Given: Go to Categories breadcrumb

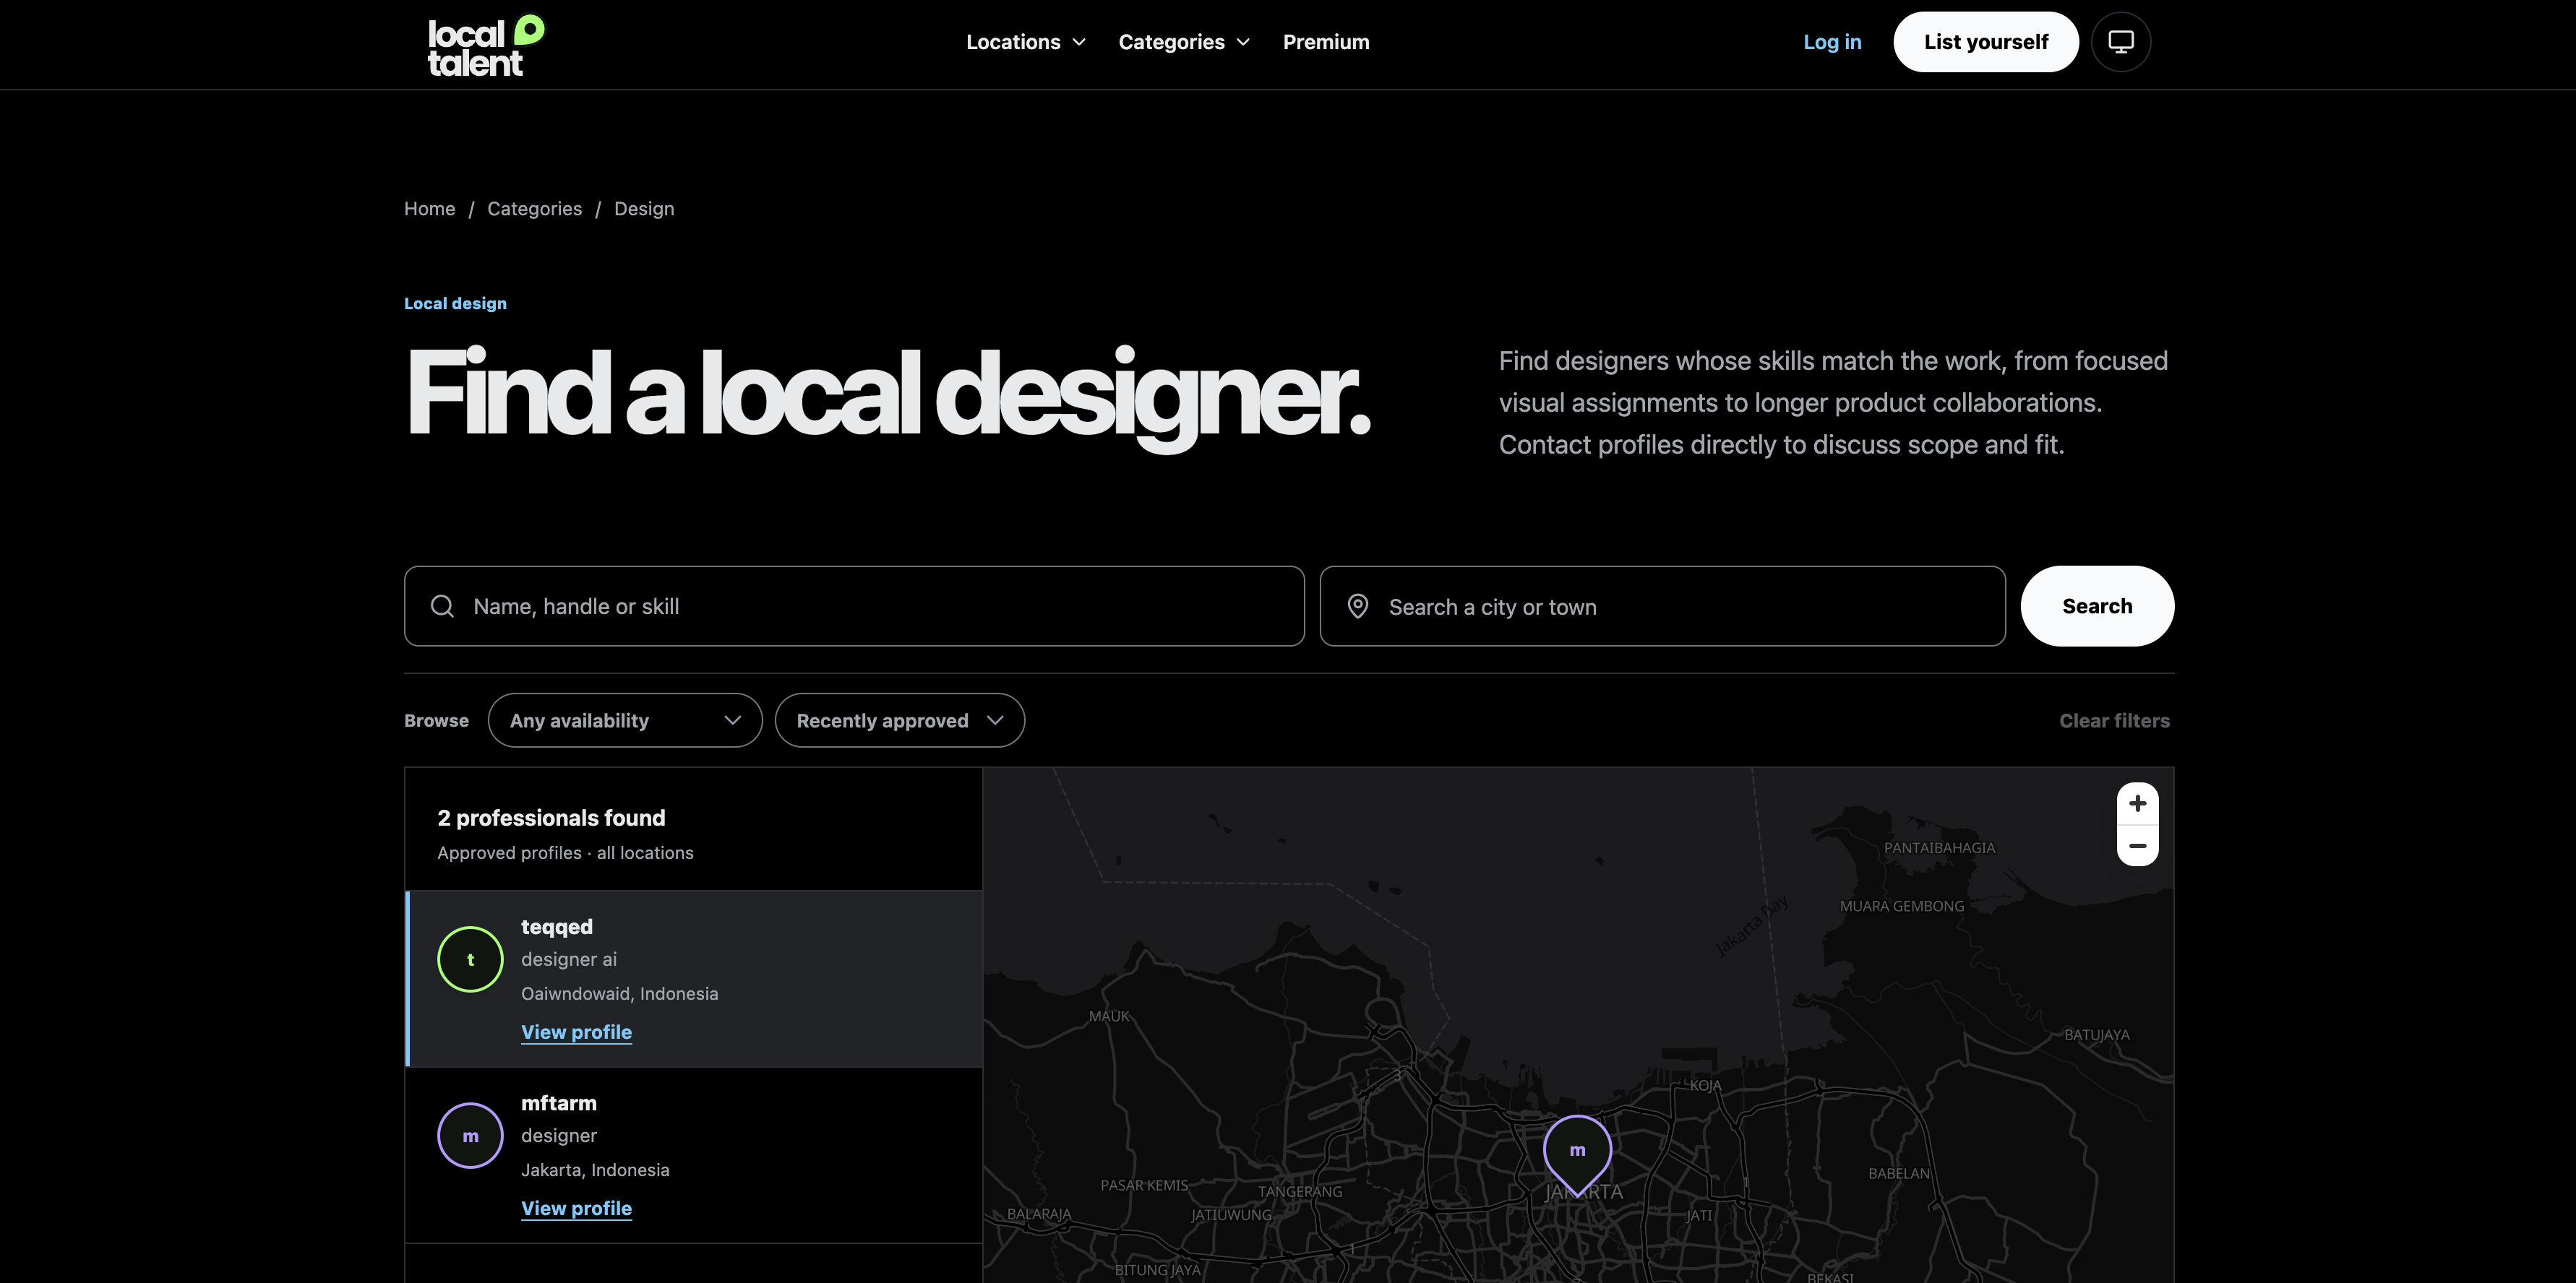Looking at the screenshot, I should coord(534,209).
